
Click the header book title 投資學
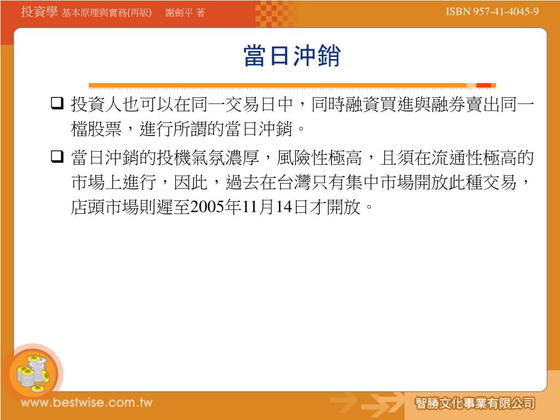coord(39,11)
